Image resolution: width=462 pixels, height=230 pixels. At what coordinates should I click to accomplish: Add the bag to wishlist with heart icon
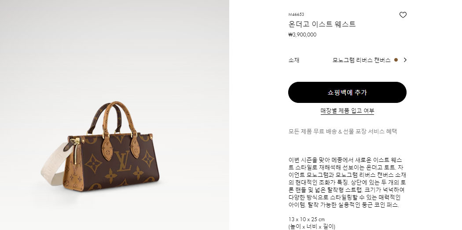403,15
